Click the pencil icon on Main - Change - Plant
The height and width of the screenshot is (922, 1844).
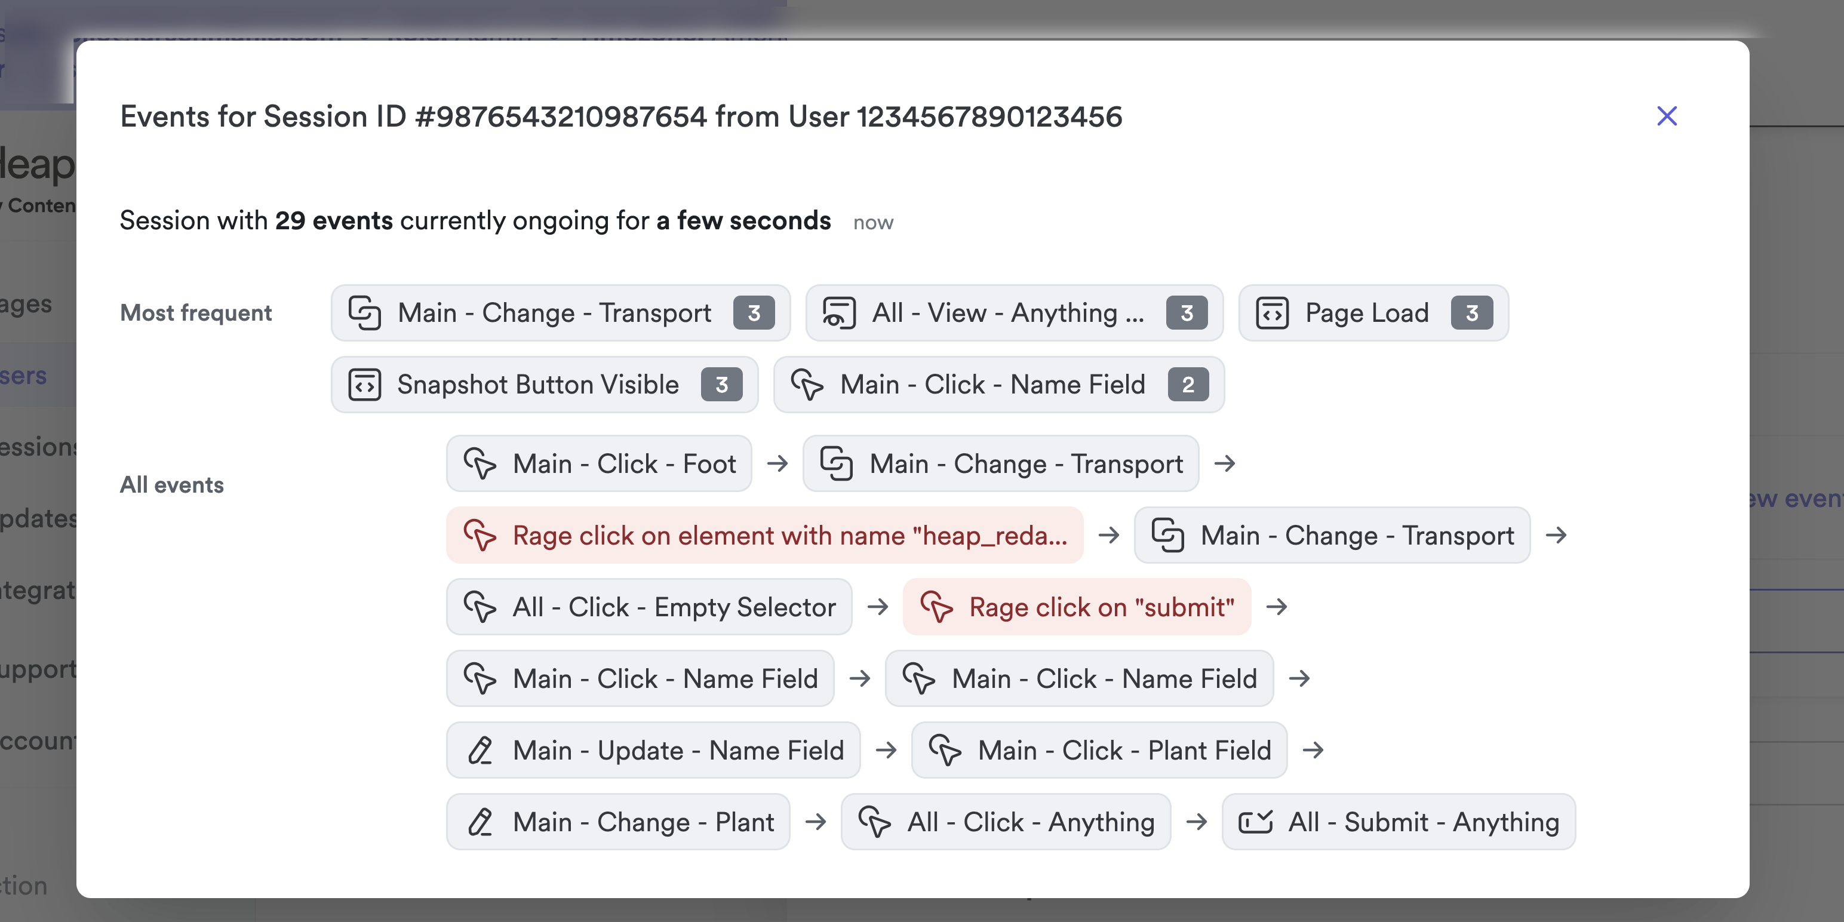480,822
